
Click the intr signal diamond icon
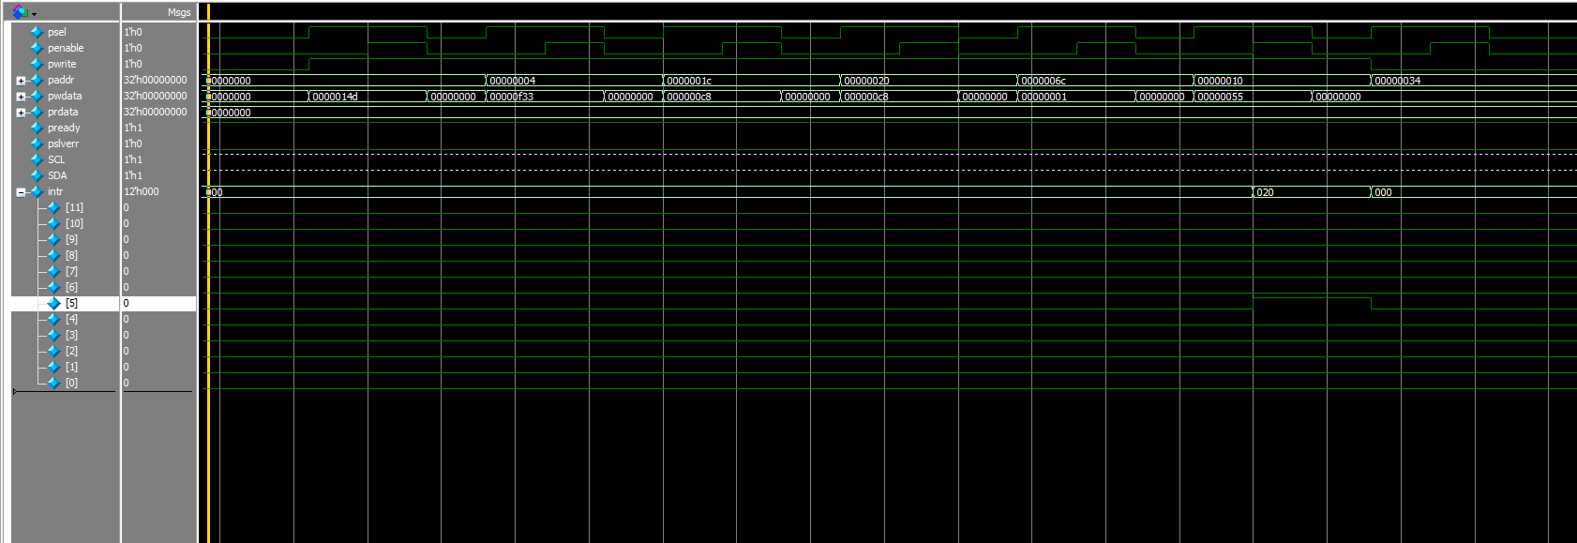37,191
